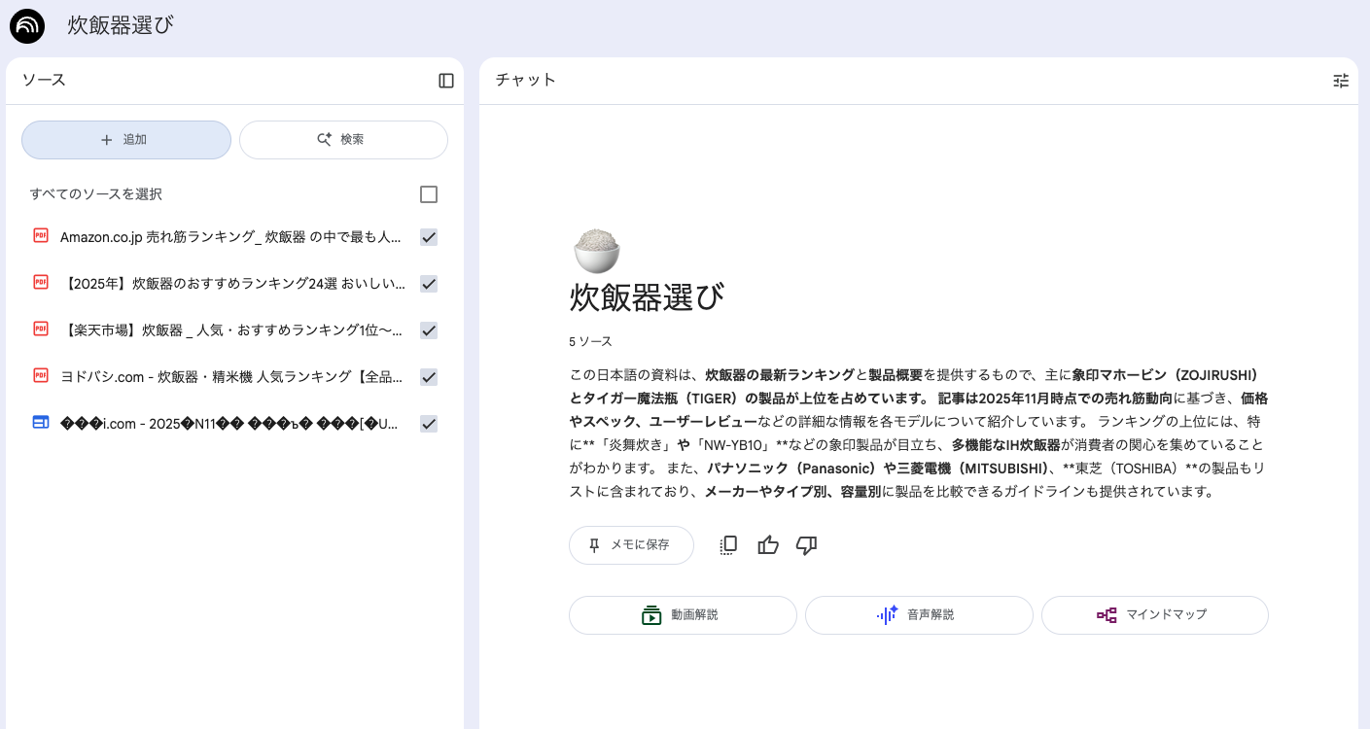Click web icon of last source

[x=41, y=423]
